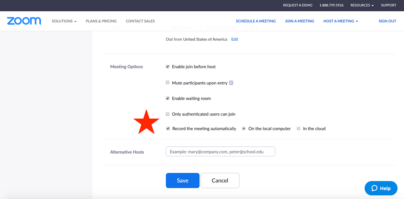Screen dimensions: 404x199
Task: Click the Dial from United States of America text
Action: point(196,39)
